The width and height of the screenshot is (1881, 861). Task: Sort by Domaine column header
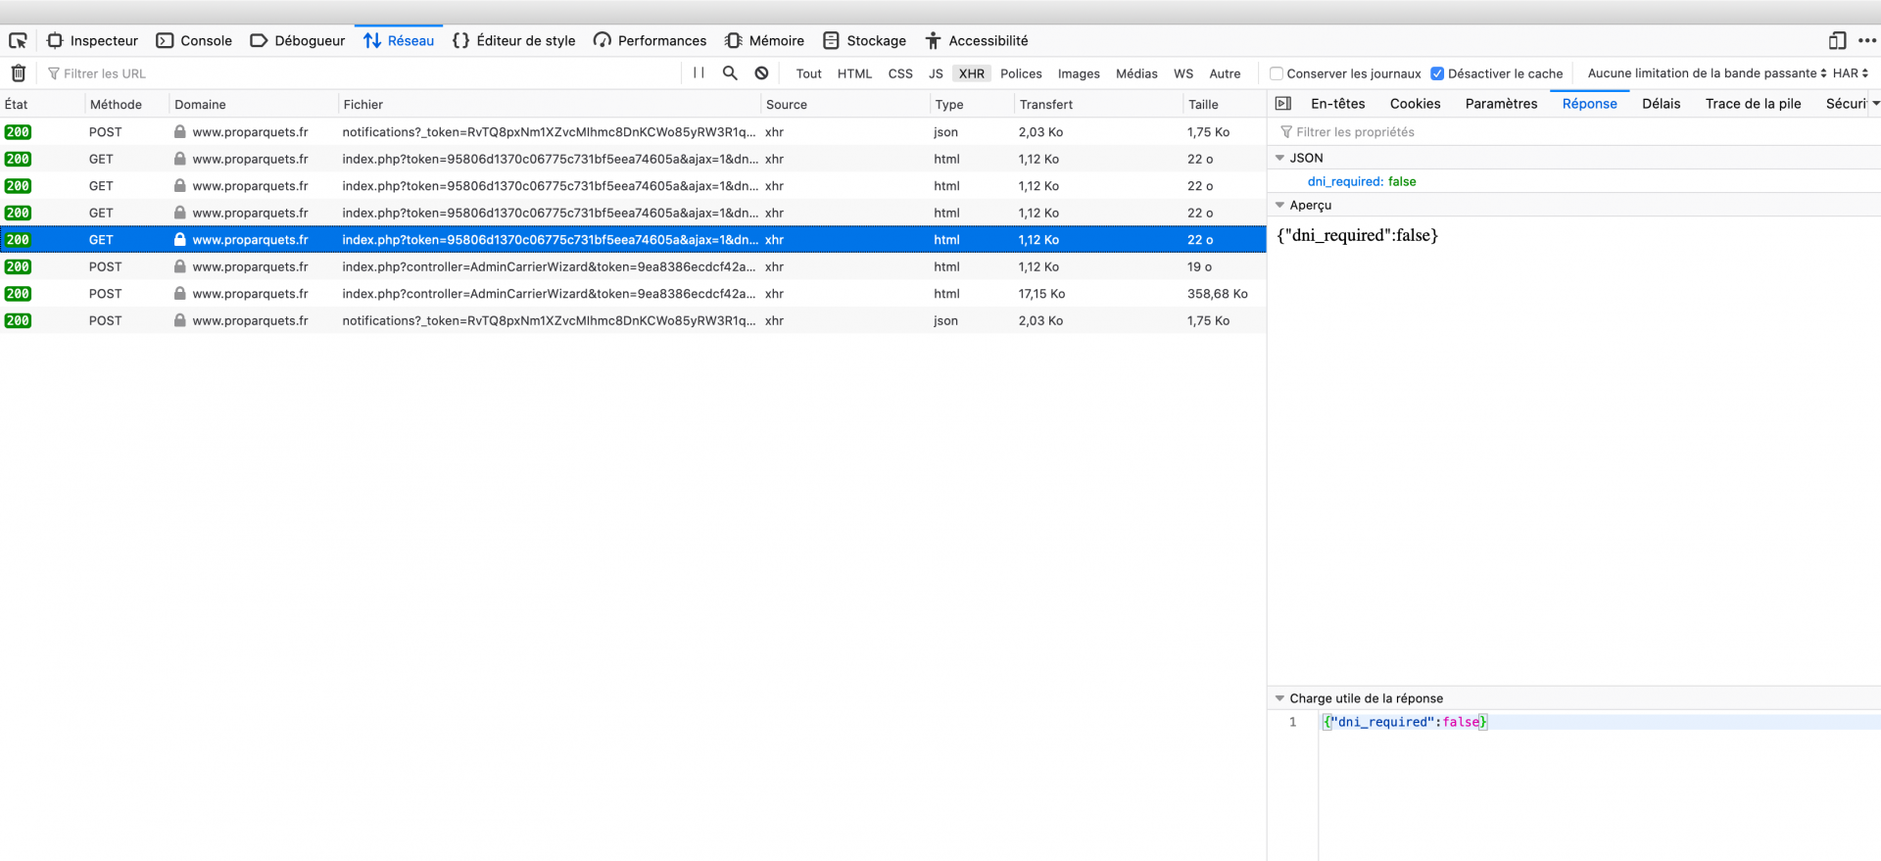pos(254,104)
